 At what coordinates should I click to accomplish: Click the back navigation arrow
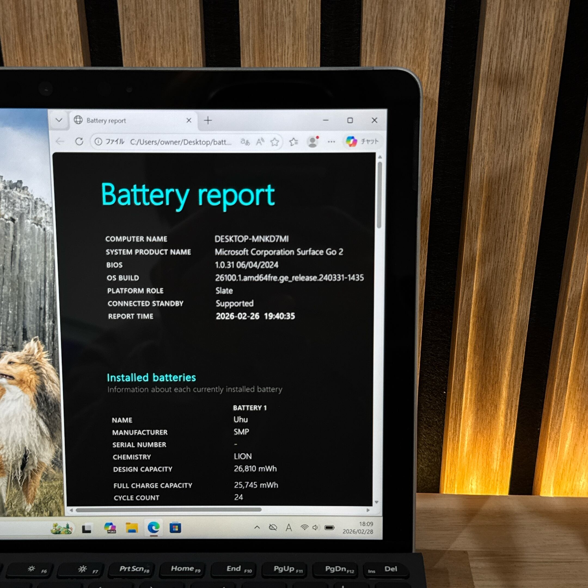pyautogui.click(x=60, y=142)
